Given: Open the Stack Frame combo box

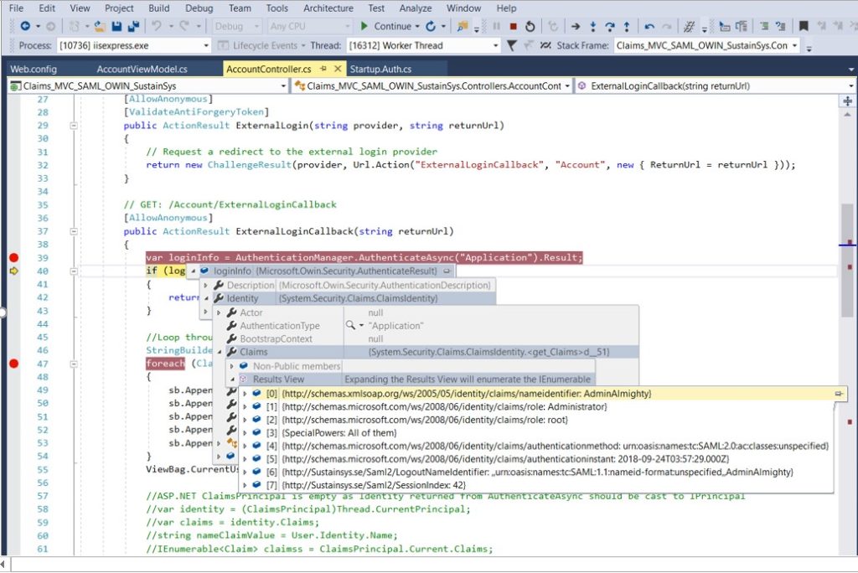Looking at the screenshot, I should click(793, 45).
